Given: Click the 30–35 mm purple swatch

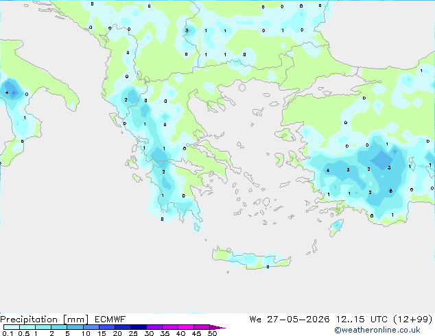Looking at the screenshot, I should click(154, 327).
